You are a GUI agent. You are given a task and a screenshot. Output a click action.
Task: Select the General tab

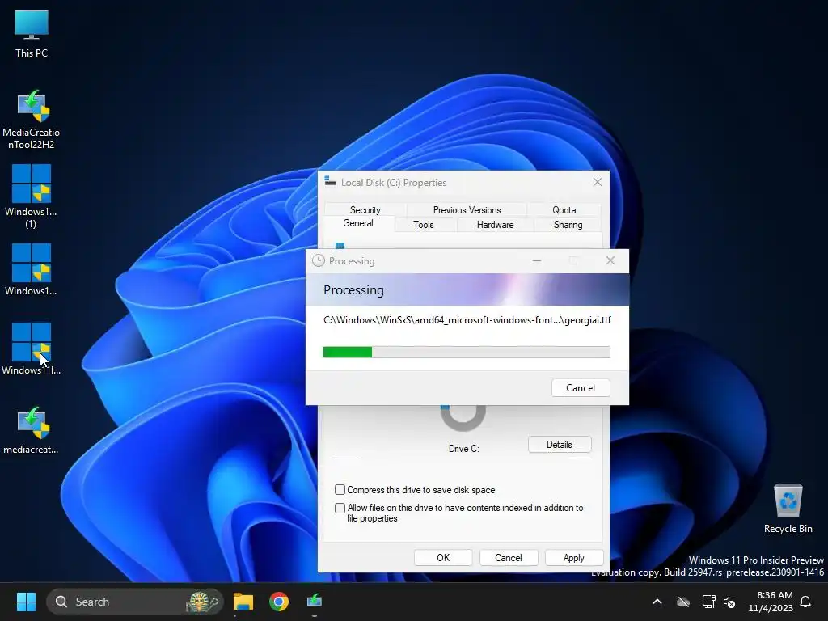(358, 223)
